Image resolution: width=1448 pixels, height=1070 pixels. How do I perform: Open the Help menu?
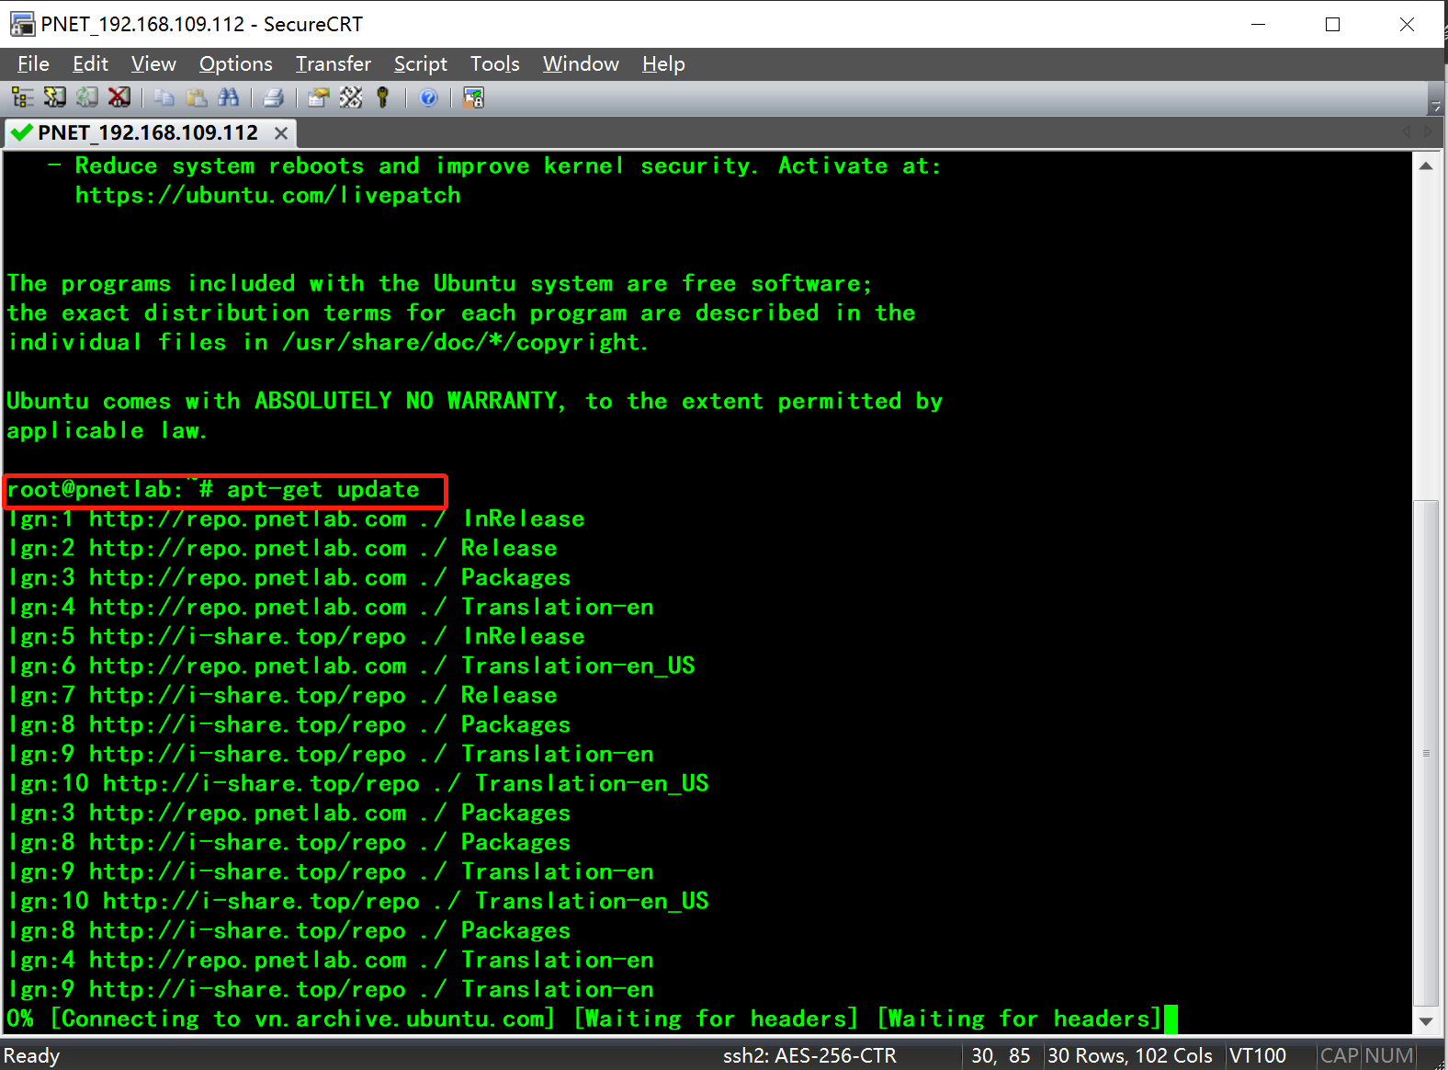click(663, 63)
